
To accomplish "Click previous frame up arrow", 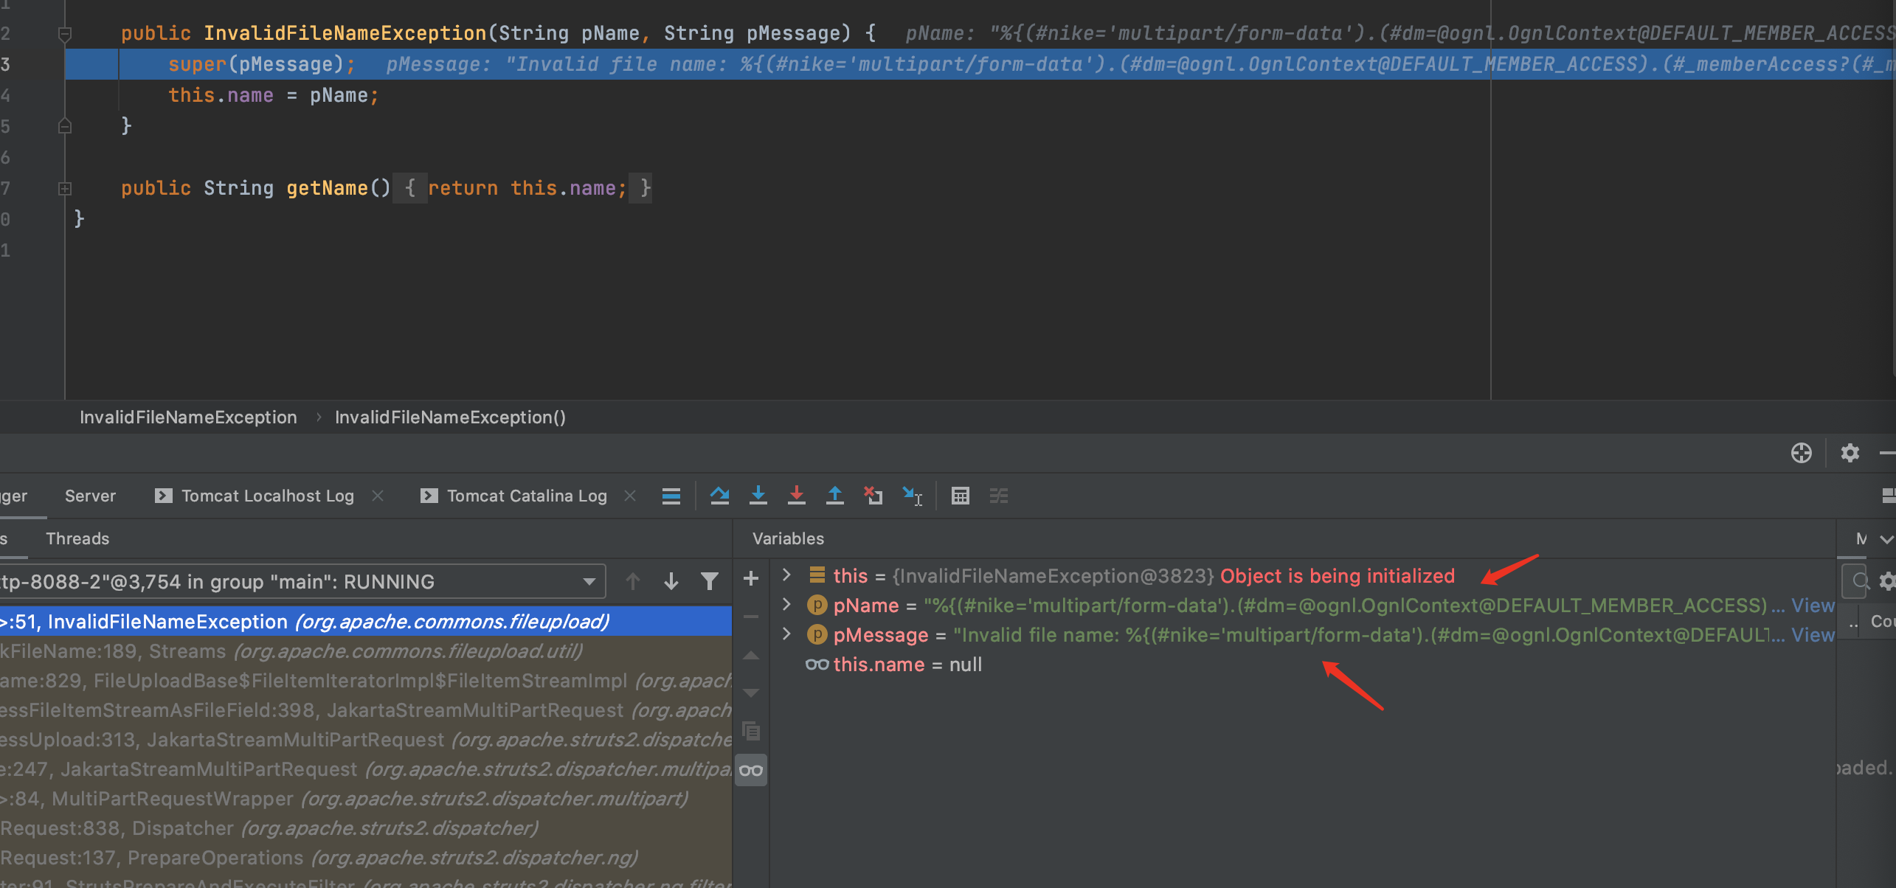I will pos(632,582).
